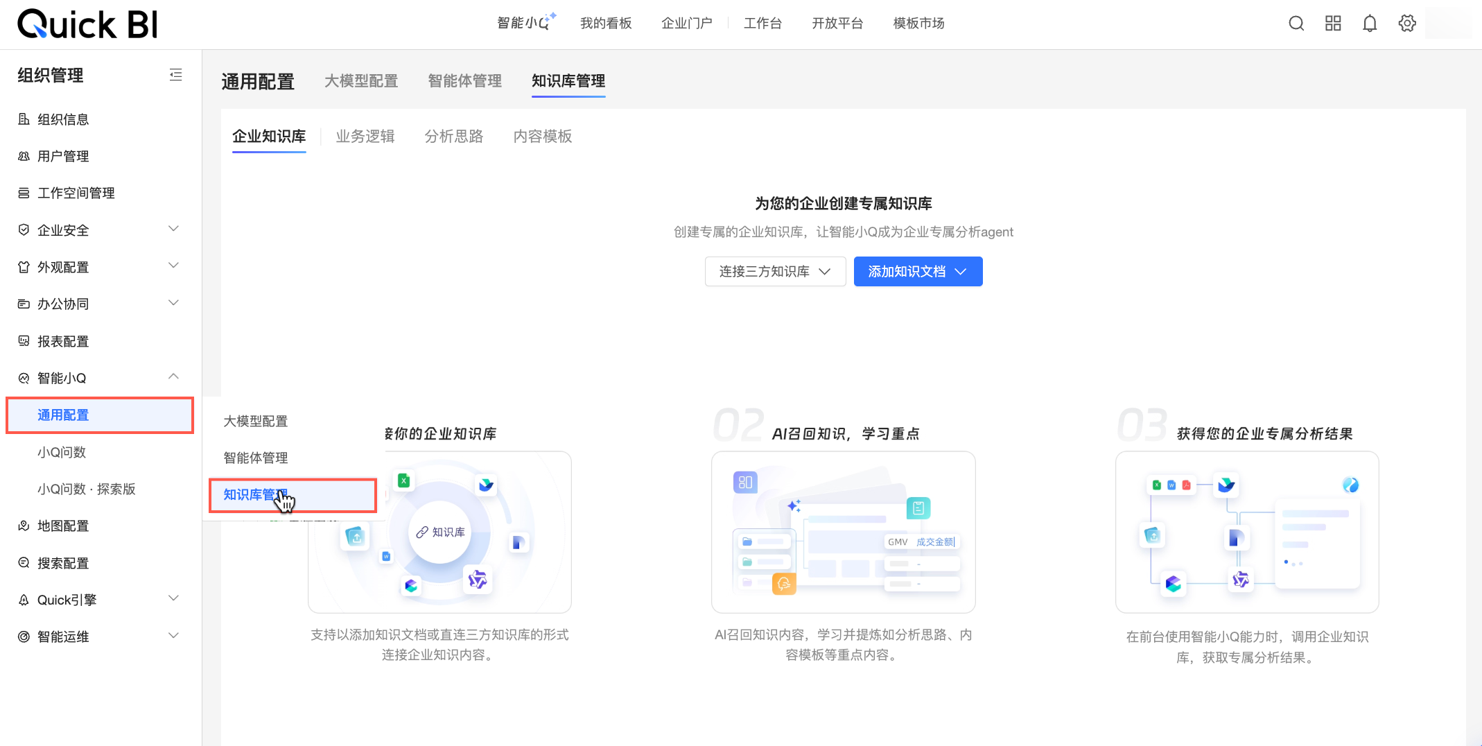The height and width of the screenshot is (746, 1482).
Task: Click the 企业安全 shield icon
Action: pyautogui.click(x=24, y=229)
